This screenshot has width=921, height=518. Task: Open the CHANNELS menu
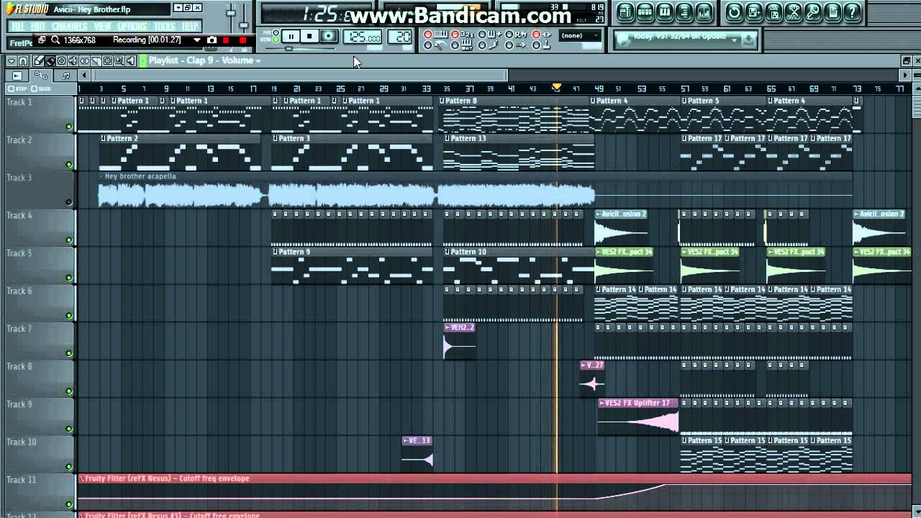70,27
